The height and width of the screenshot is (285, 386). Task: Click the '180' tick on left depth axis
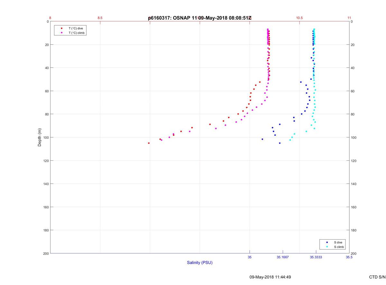pyautogui.click(x=46, y=230)
